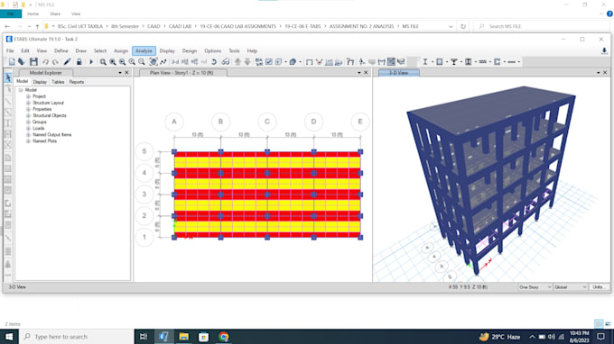
Task: Open the Design menu
Action: coord(189,50)
